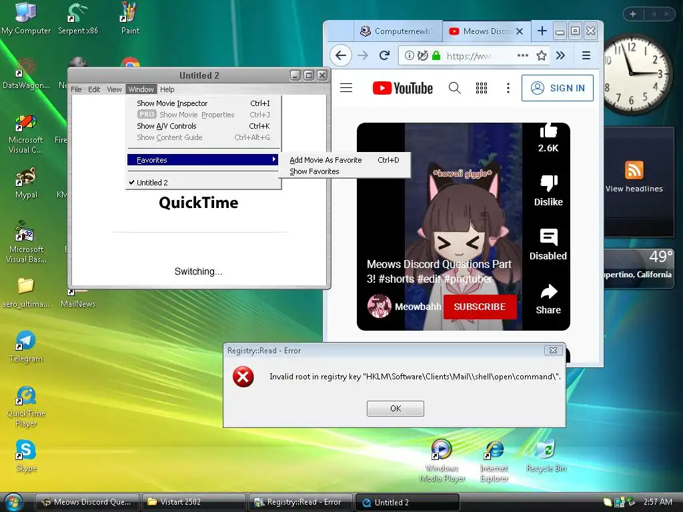
Task: Bookmark page with star icon
Action: click(542, 55)
